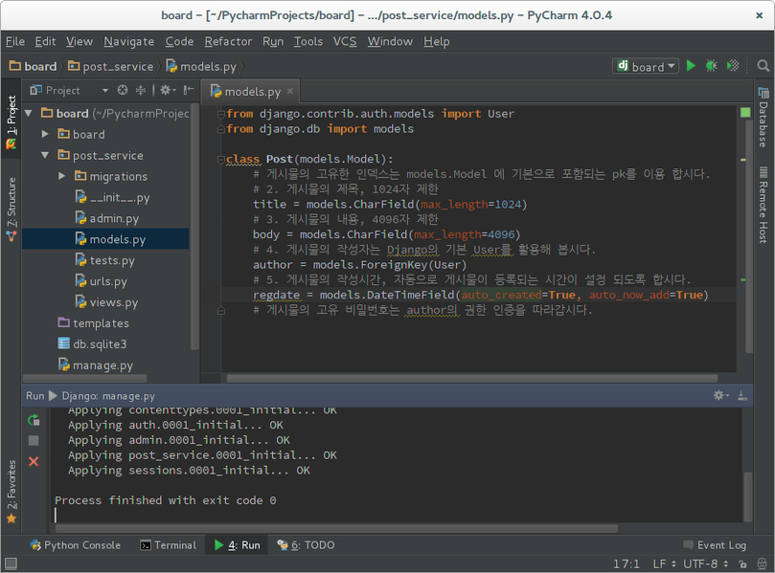Close the models.py editor tab
The width and height of the screenshot is (775, 573).
(290, 91)
